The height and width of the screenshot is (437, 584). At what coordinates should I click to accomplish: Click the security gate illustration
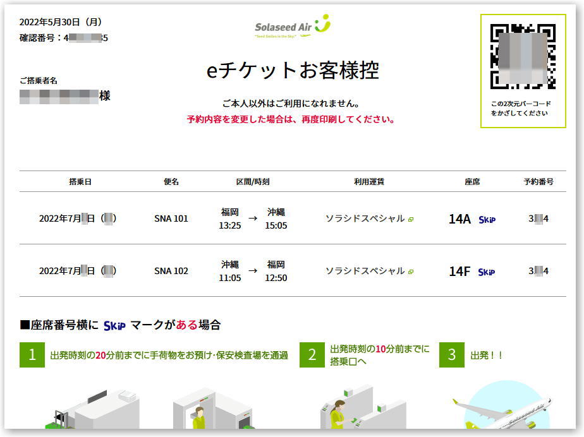214,409
